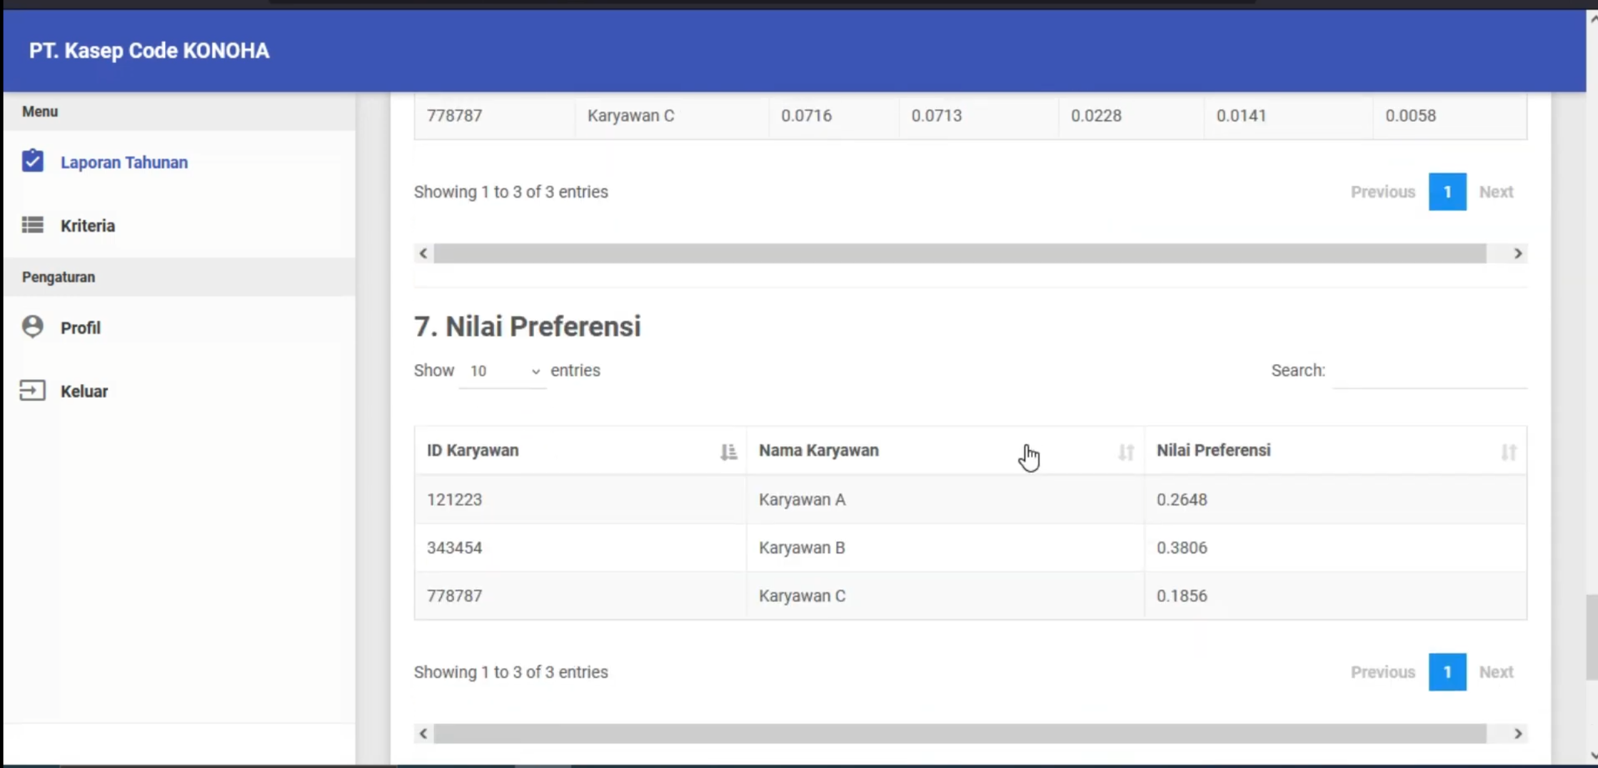Click the upper horizontal scrollbar track
This screenshot has width=1598, height=768.
pos(960,253)
